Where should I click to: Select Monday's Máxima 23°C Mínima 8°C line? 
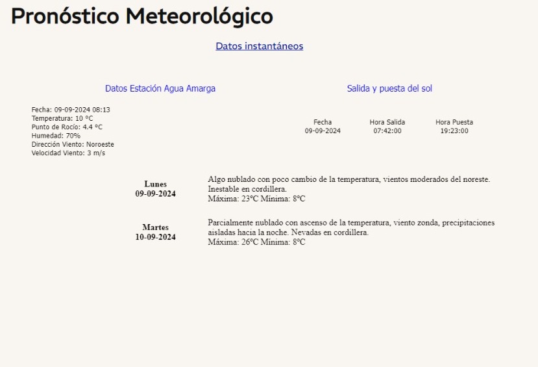point(256,199)
